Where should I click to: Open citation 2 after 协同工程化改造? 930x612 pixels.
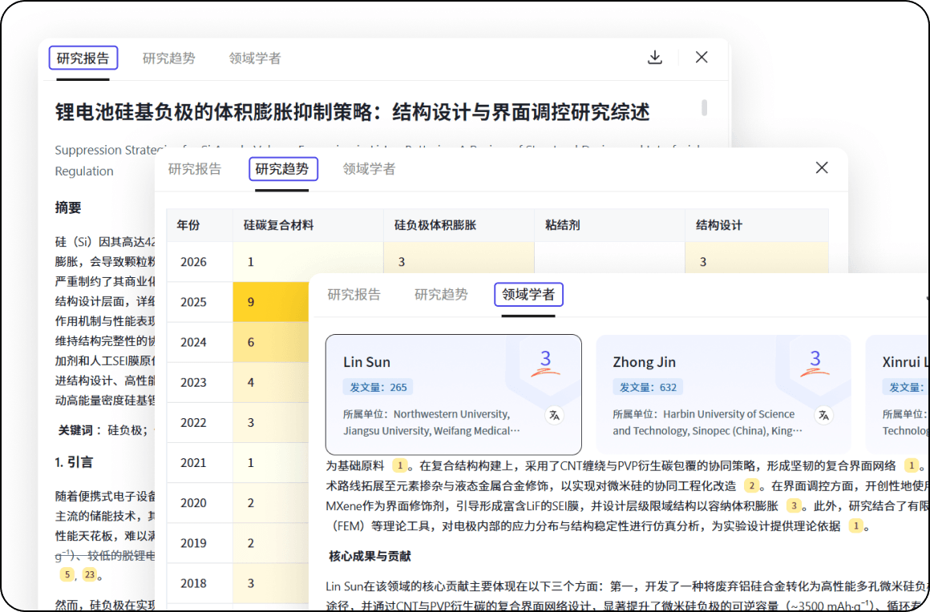click(751, 485)
